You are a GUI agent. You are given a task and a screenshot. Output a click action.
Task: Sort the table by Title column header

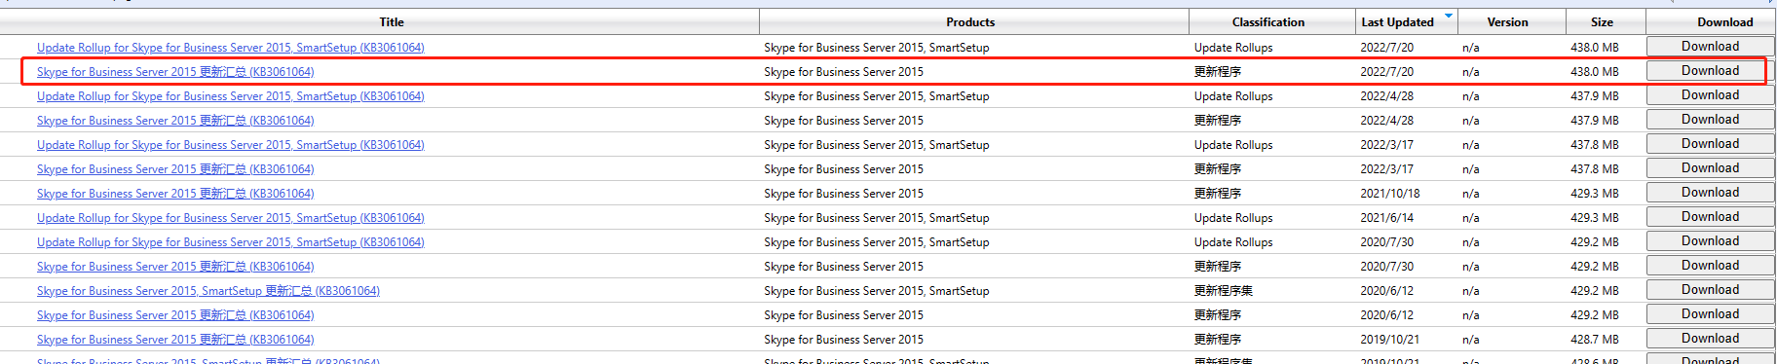point(392,22)
